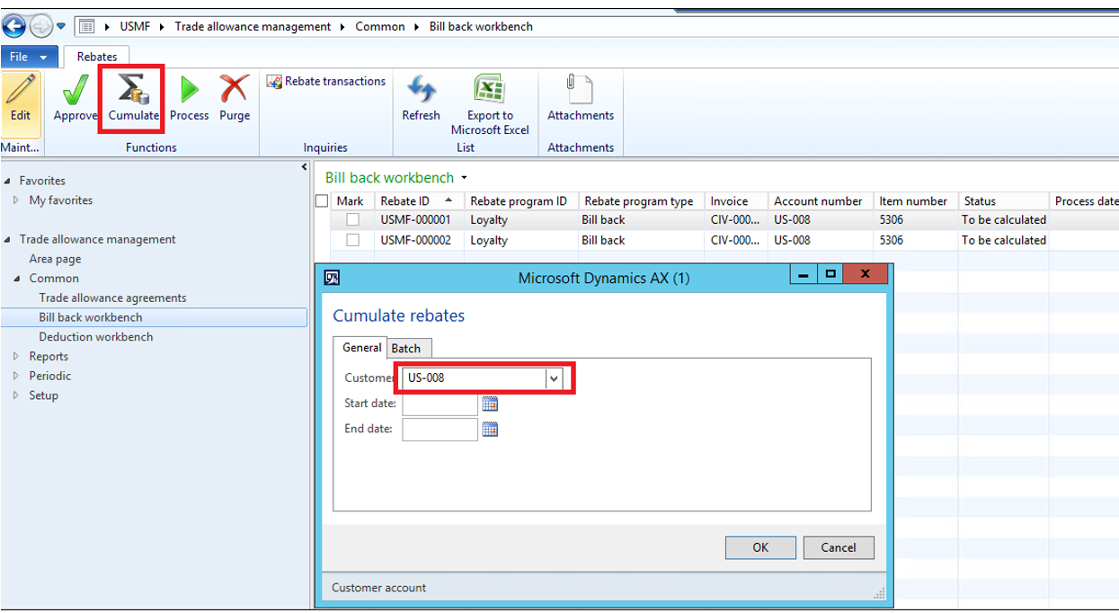Toggle the select-all checkbox in grid header
This screenshot has height=613, width=1119.
coord(323,201)
